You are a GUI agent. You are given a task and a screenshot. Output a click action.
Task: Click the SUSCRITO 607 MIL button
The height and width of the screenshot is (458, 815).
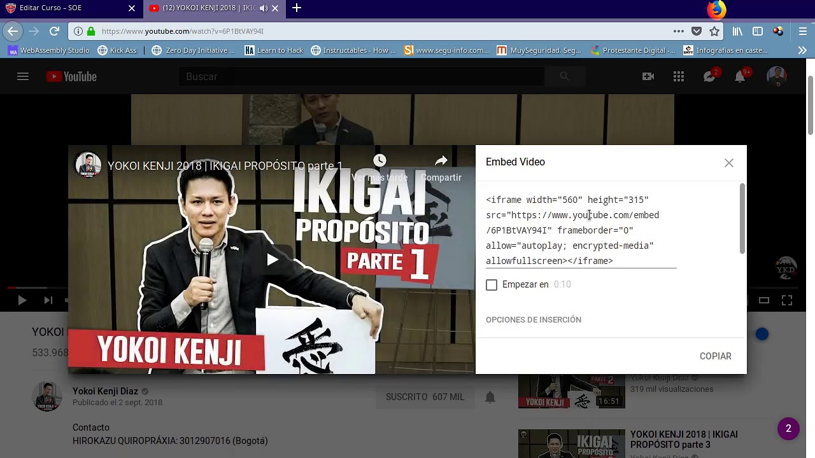pos(425,397)
